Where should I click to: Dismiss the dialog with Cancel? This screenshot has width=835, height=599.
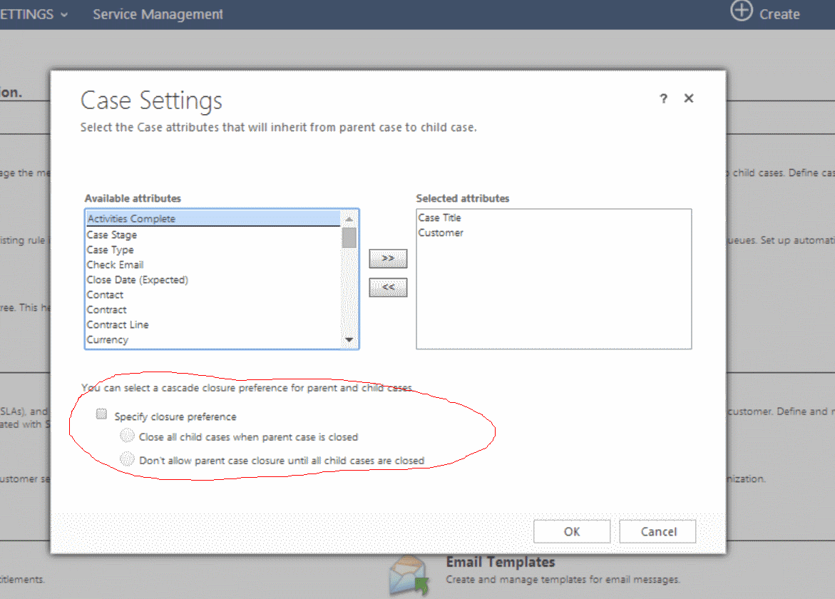tap(657, 531)
